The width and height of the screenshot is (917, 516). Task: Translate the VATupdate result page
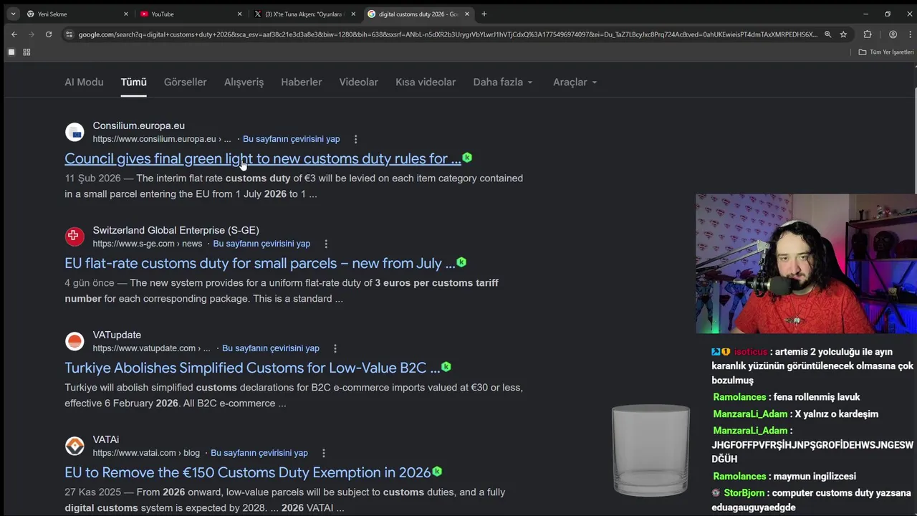tap(271, 348)
